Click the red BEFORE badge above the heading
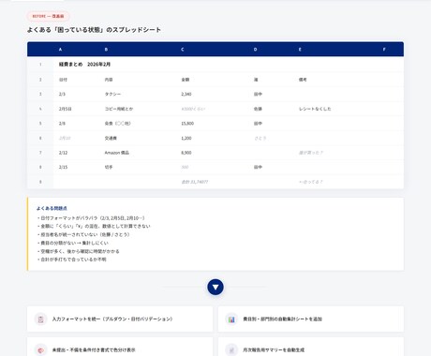The width and height of the screenshot is (431, 356). 48,16
